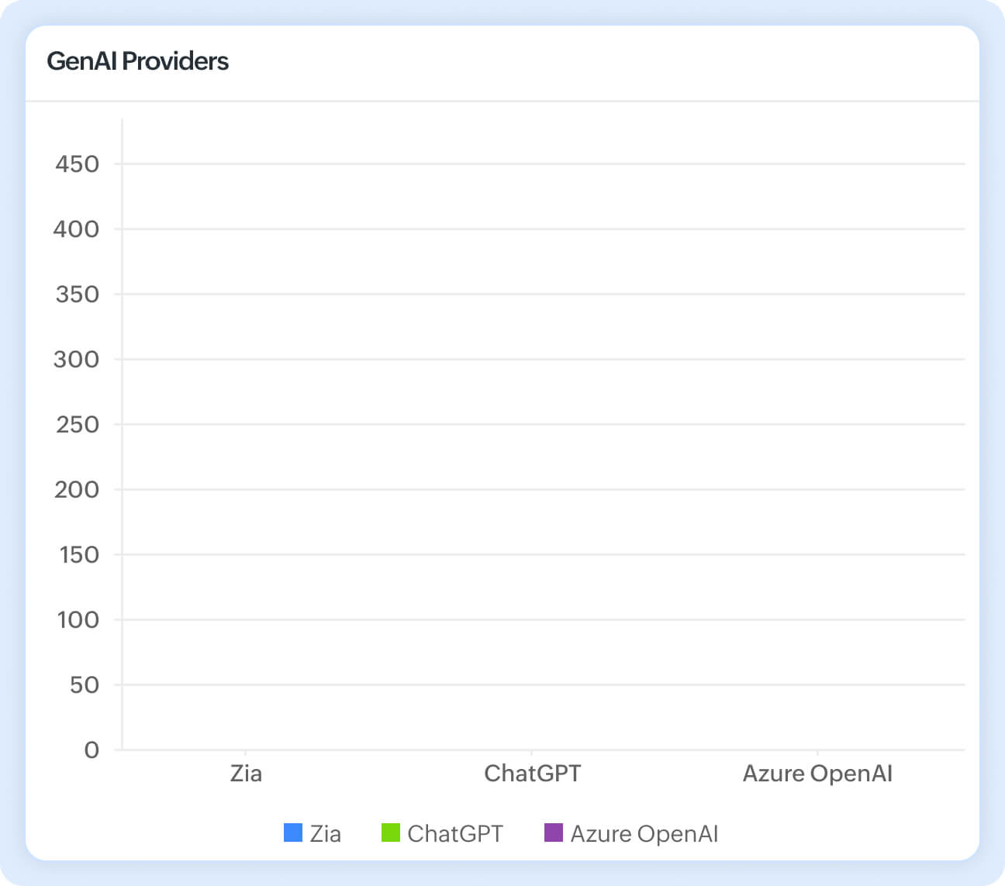The width and height of the screenshot is (1005, 886).
Task: Click the 100 y-axis value label
Action: (x=78, y=620)
